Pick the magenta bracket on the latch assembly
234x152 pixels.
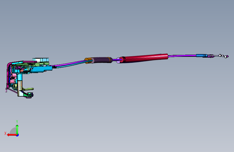tap(8, 75)
